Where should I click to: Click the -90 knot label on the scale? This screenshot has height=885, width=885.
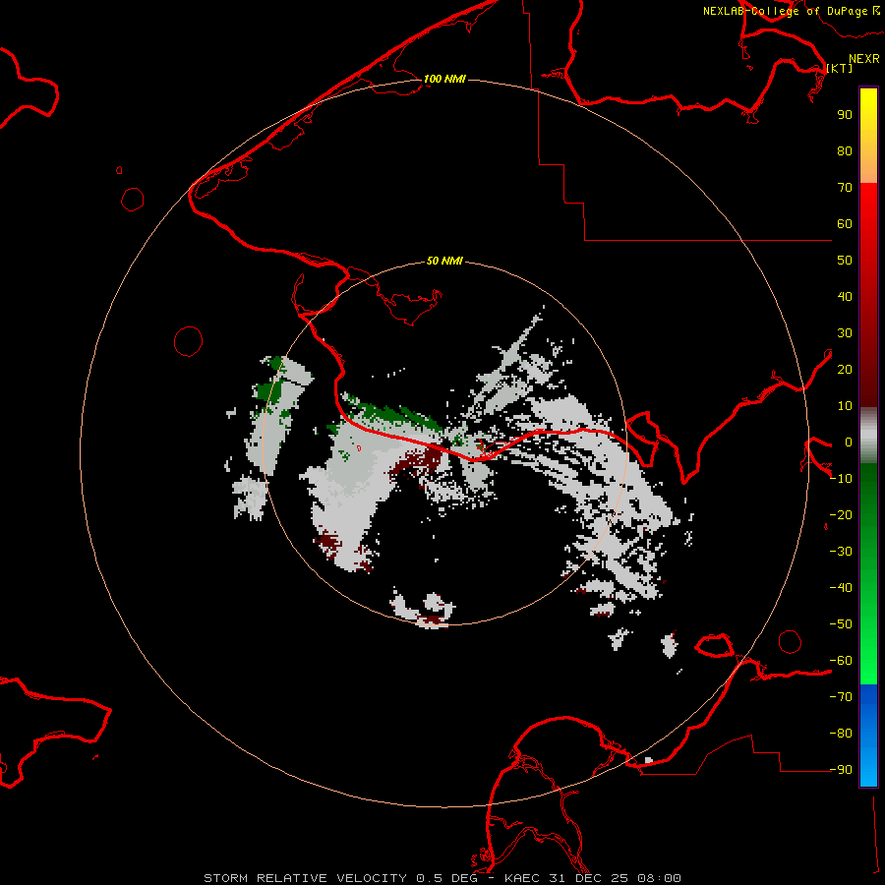click(x=841, y=770)
